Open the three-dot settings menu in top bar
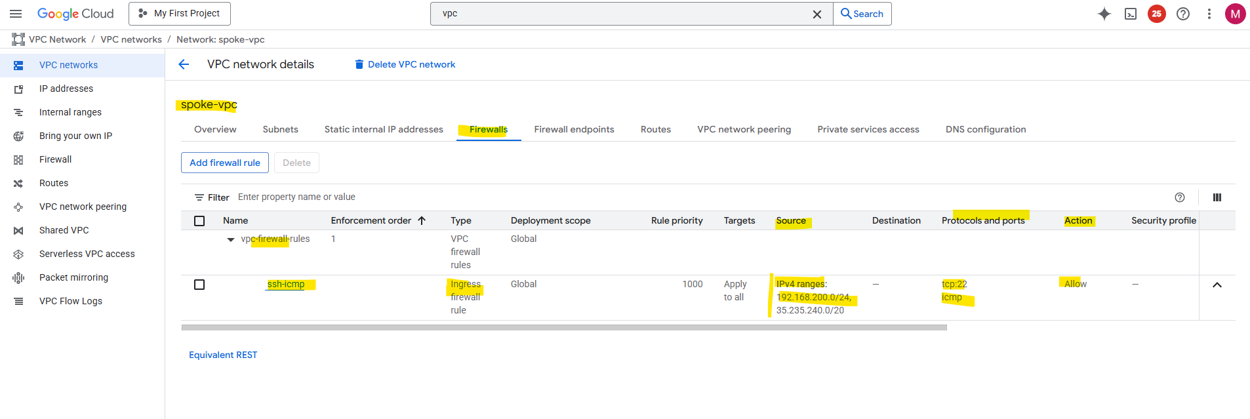1250x419 pixels. (1209, 14)
